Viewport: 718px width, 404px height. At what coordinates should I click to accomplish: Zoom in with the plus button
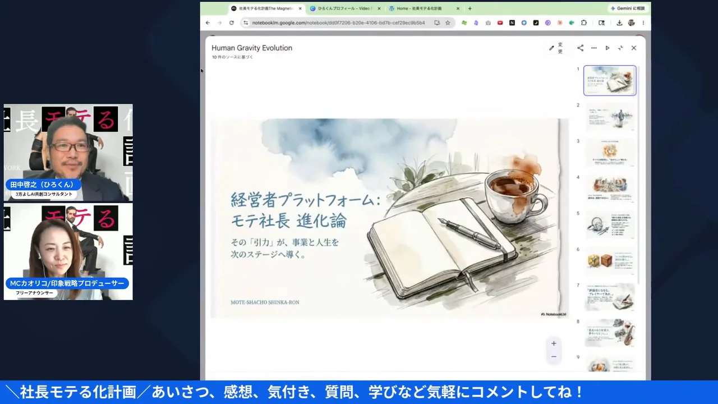(x=554, y=343)
